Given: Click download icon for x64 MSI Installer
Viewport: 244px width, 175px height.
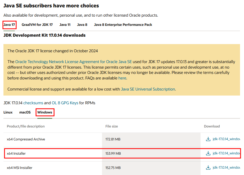Looking at the screenshot, I should tap(208, 168).
